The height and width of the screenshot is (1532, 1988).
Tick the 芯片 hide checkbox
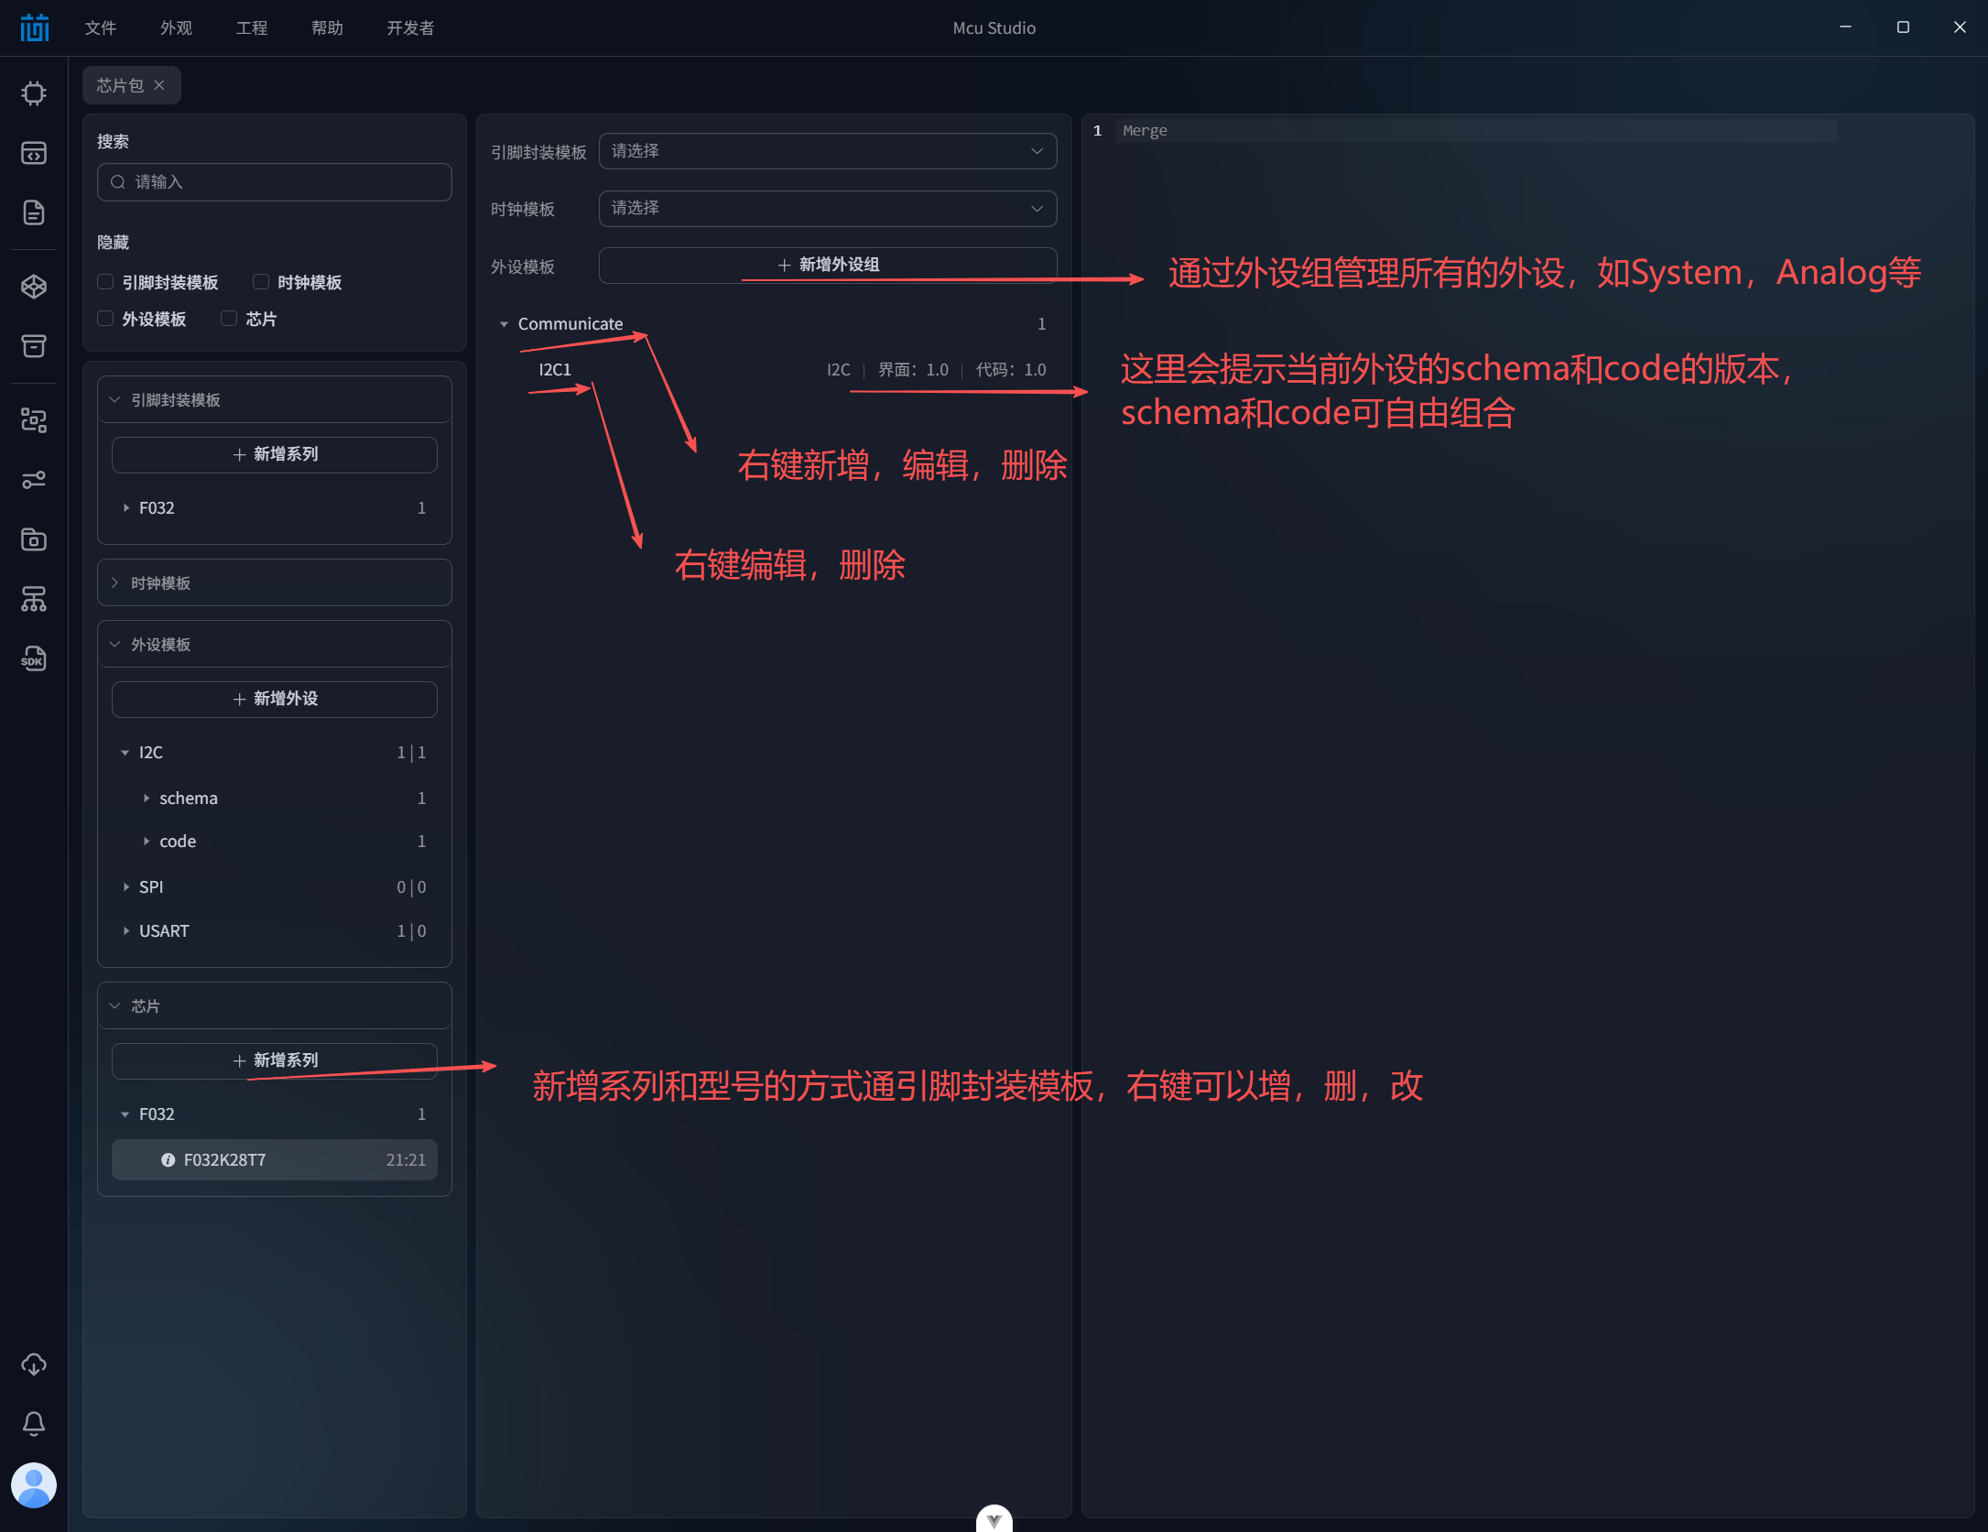pos(229,319)
